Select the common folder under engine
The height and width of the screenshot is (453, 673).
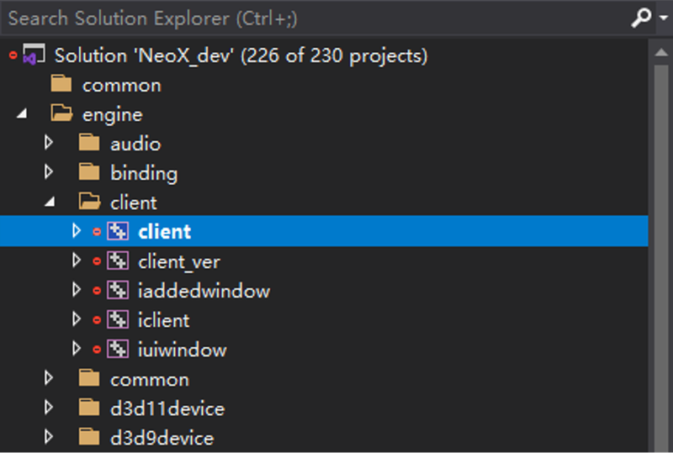click(150, 380)
